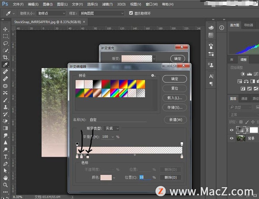Open the Paragraph panel icon
The width and height of the screenshot is (259, 199).
(211, 84)
